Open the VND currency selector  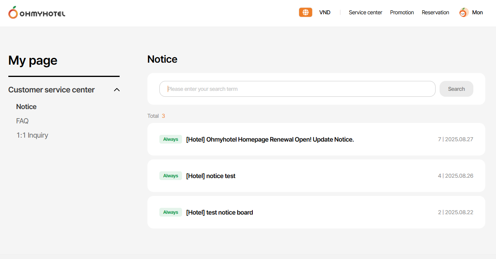pos(325,13)
